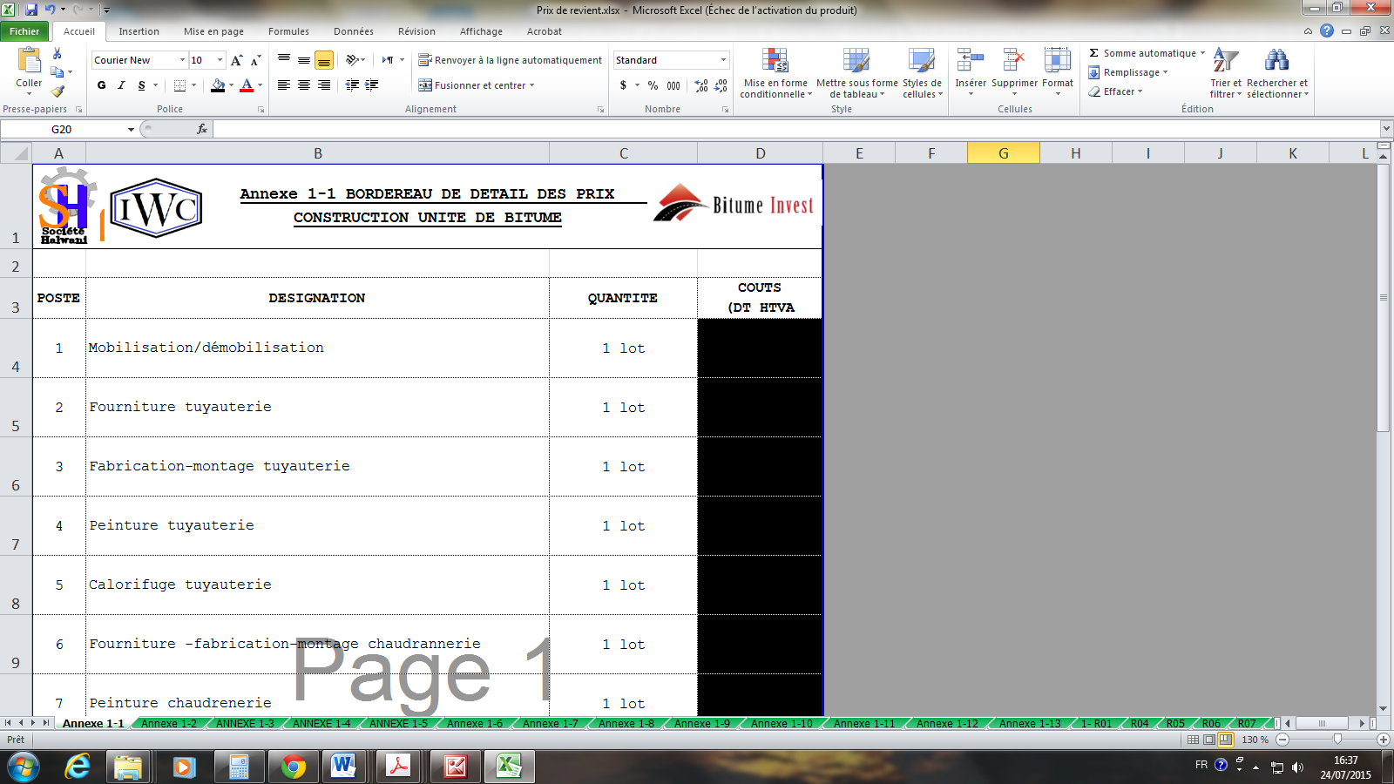Viewport: 1394px width, 784px height.
Task: Click the format painter brush icon
Action: (x=58, y=91)
